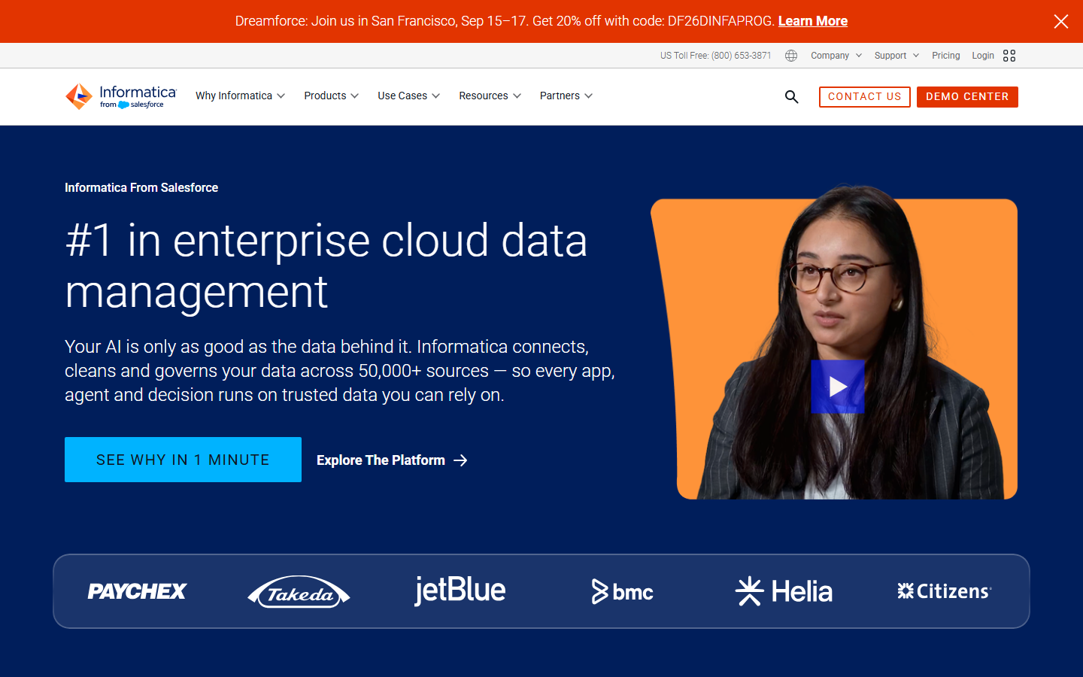Image resolution: width=1083 pixels, height=677 pixels.
Task: Open the app grid icon beside Login
Action: pos(1009,56)
